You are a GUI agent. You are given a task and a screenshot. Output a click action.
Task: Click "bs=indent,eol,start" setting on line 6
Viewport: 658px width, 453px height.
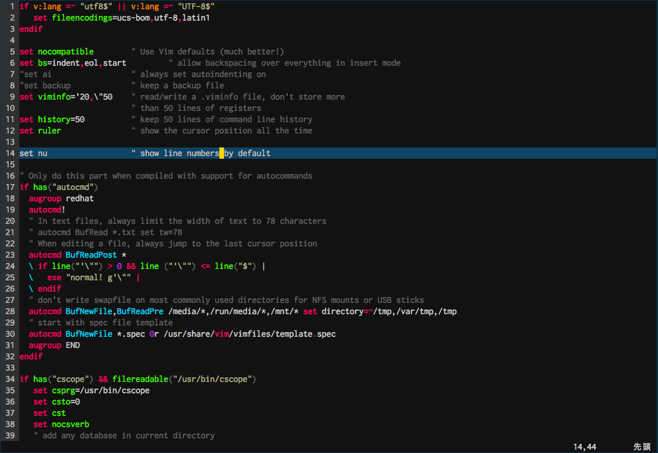click(x=82, y=63)
